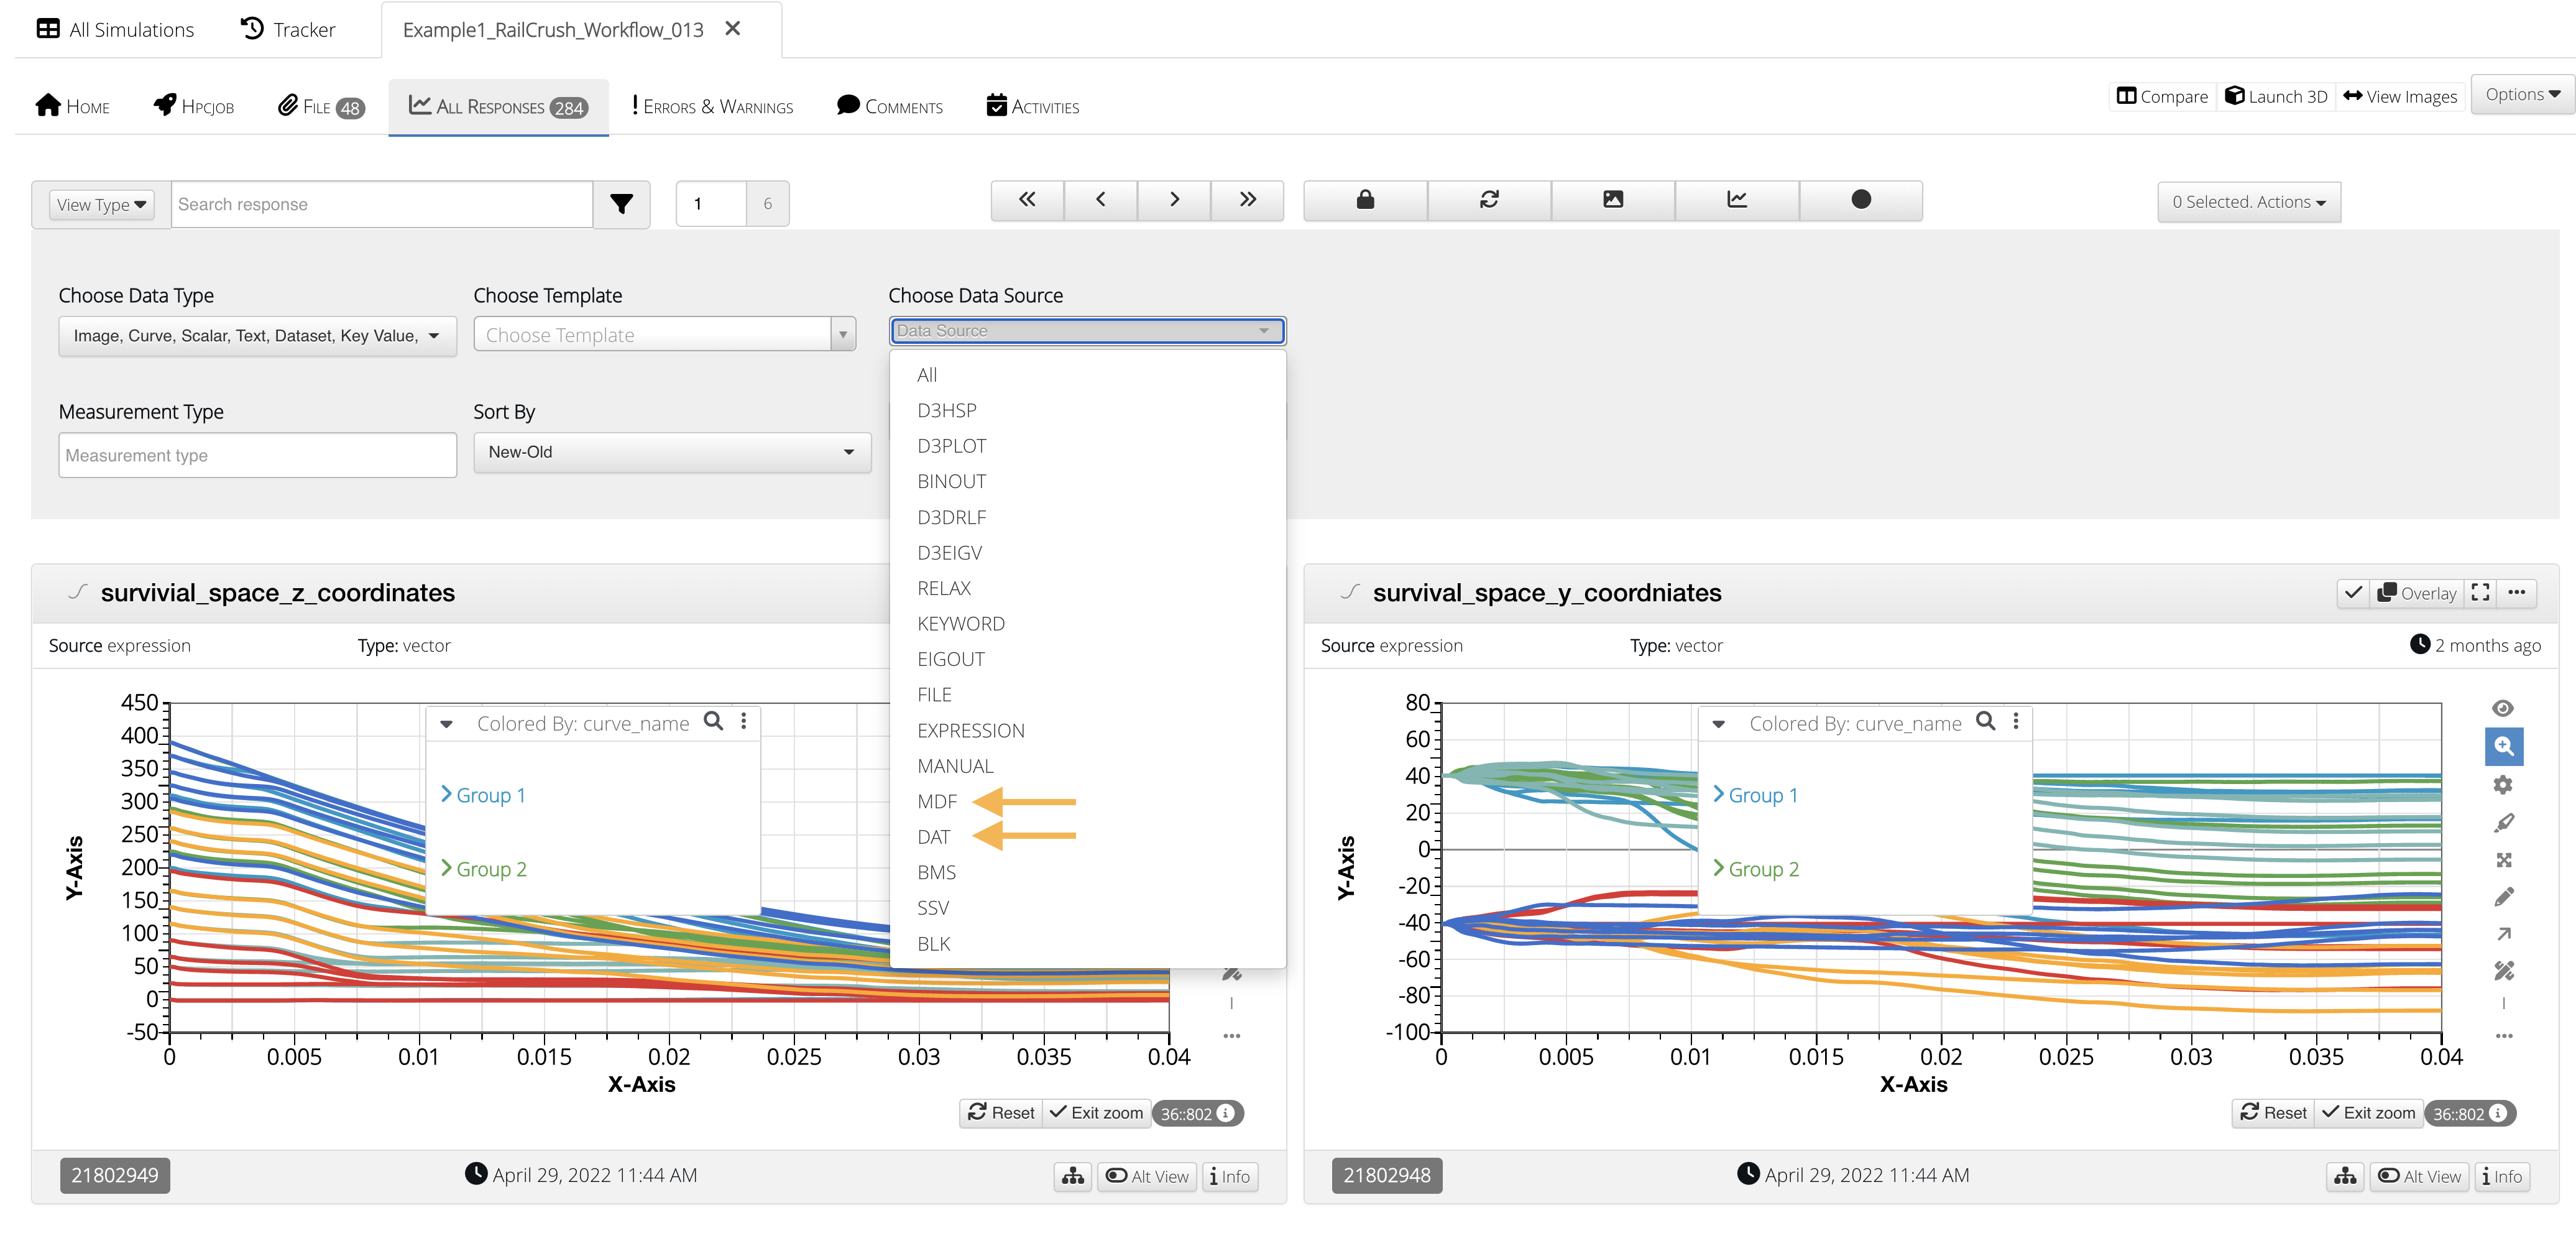Click the refresh responses icon
This screenshot has width=2576, height=1251.
[x=1488, y=200]
